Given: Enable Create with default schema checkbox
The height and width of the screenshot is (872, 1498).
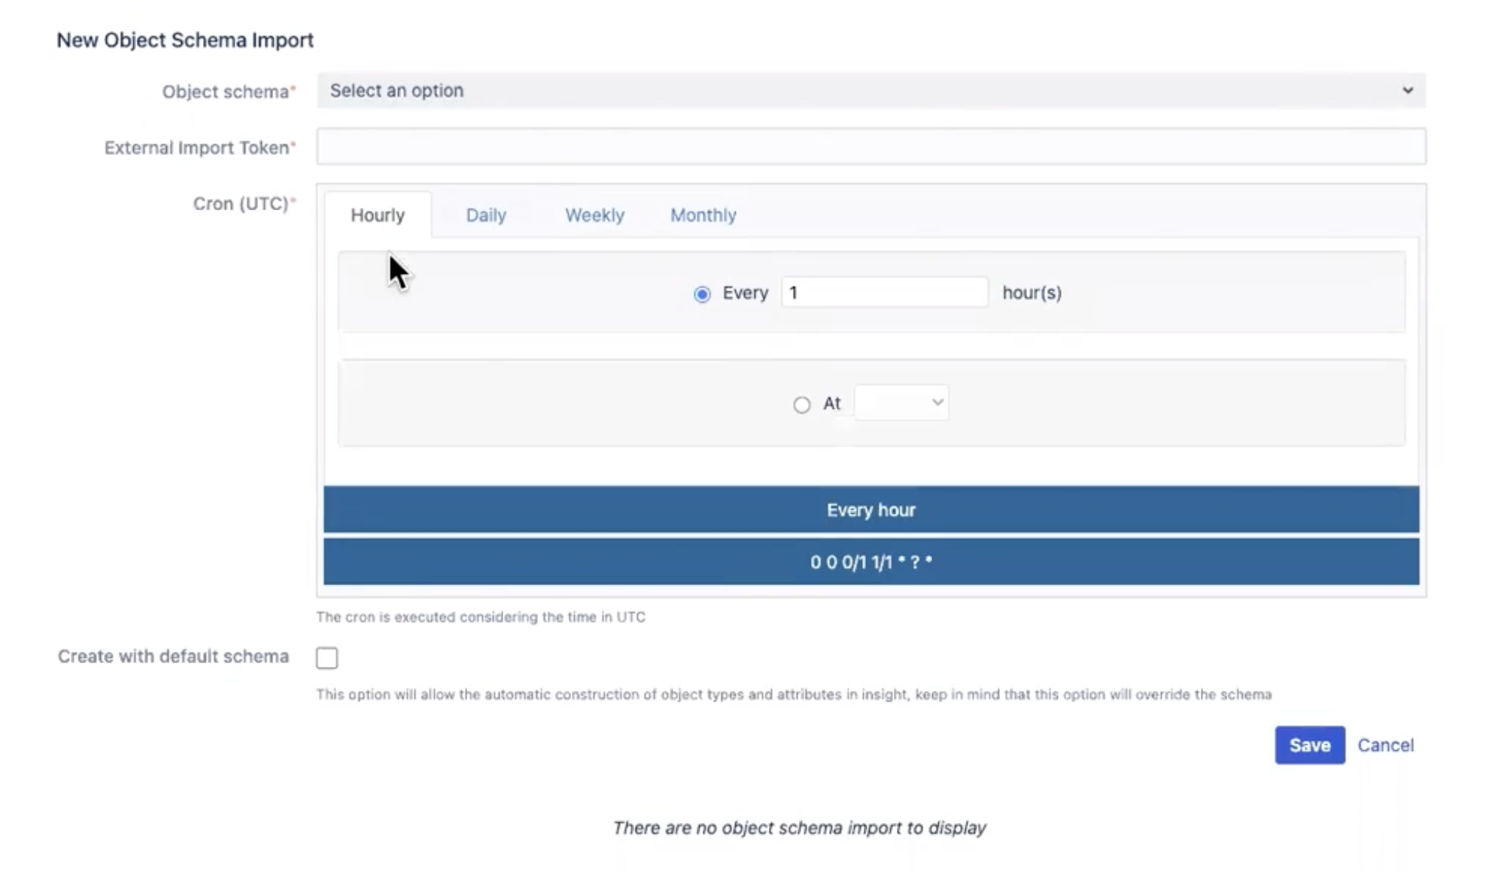Looking at the screenshot, I should 327,657.
